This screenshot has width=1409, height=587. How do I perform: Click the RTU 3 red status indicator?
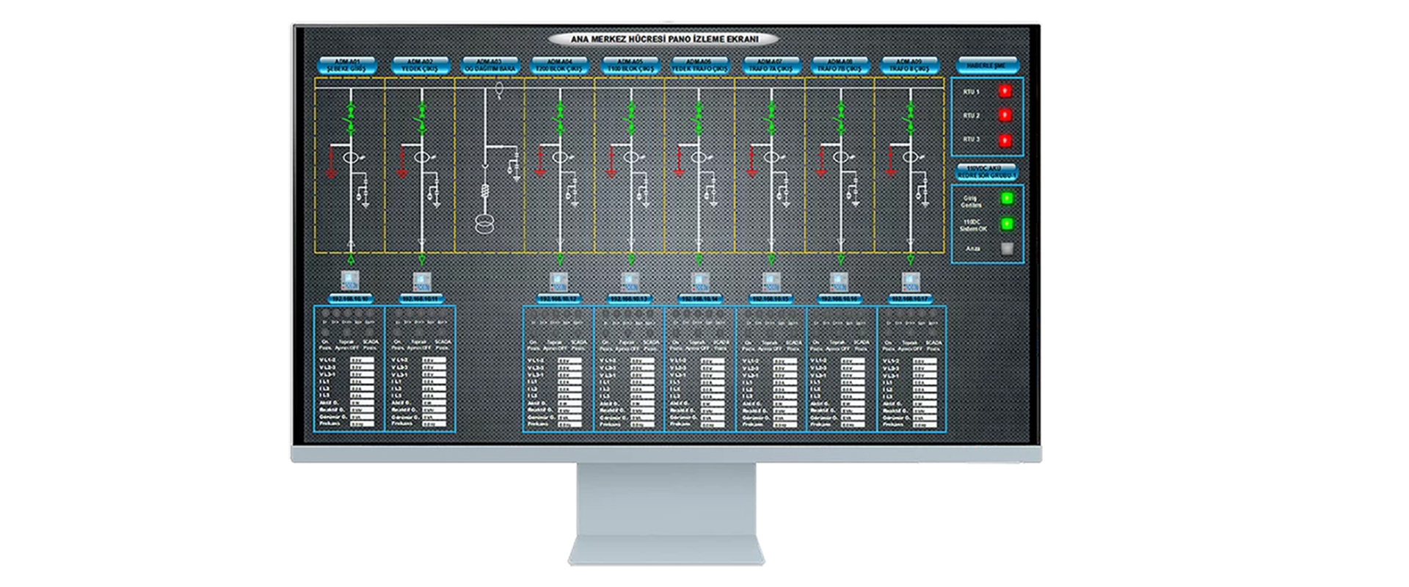pos(1005,140)
